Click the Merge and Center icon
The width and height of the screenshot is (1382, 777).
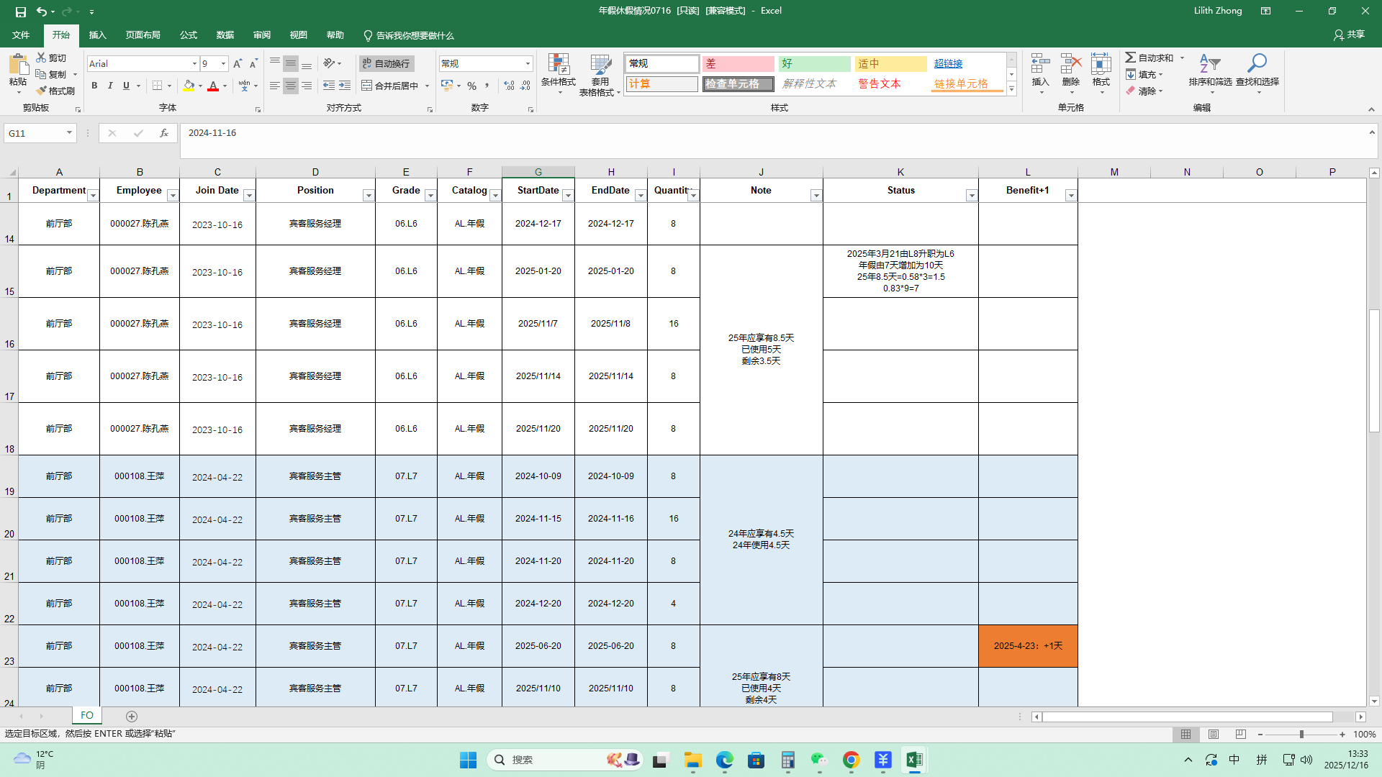367,86
